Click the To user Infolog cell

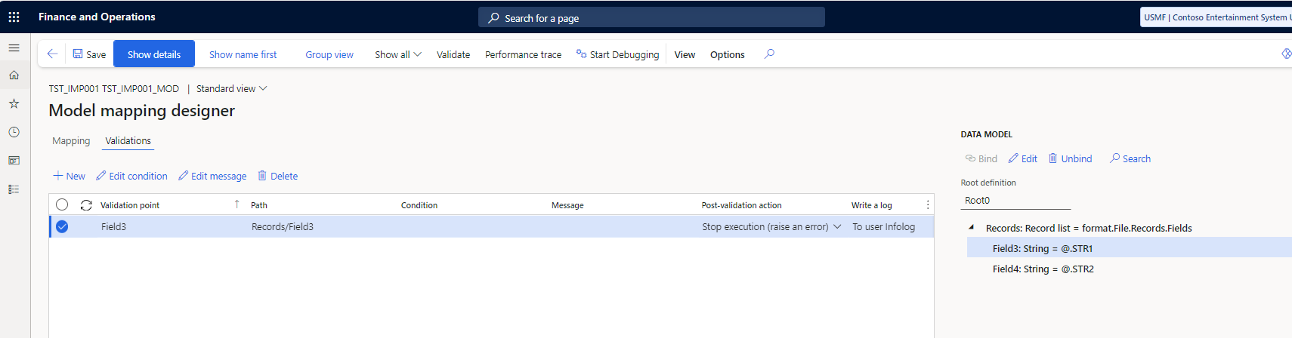[x=884, y=226]
